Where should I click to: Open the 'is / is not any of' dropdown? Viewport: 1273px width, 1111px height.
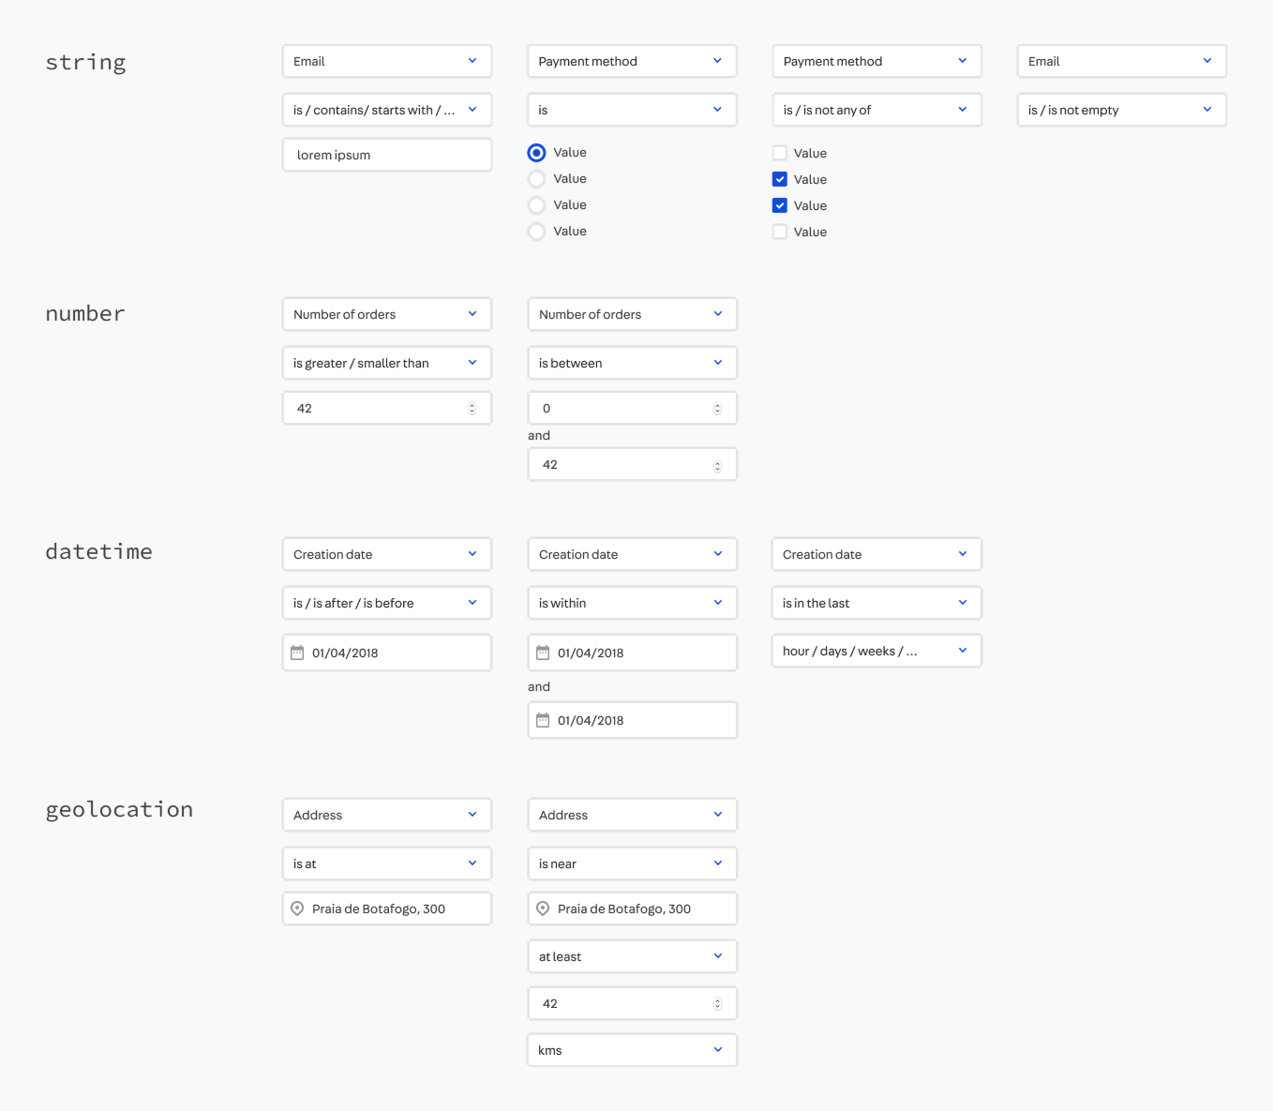coord(876,110)
